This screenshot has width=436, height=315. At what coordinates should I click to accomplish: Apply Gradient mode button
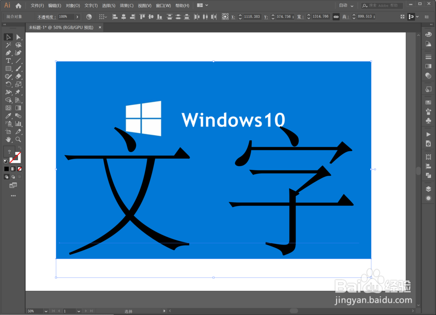pyautogui.click(x=13, y=169)
